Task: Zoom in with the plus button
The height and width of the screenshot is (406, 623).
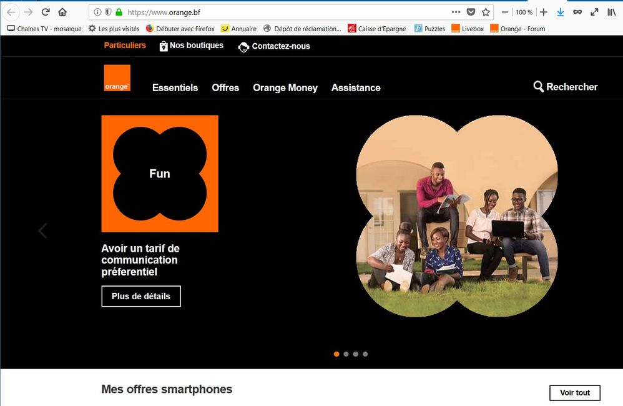Action: (x=544, y=12)
